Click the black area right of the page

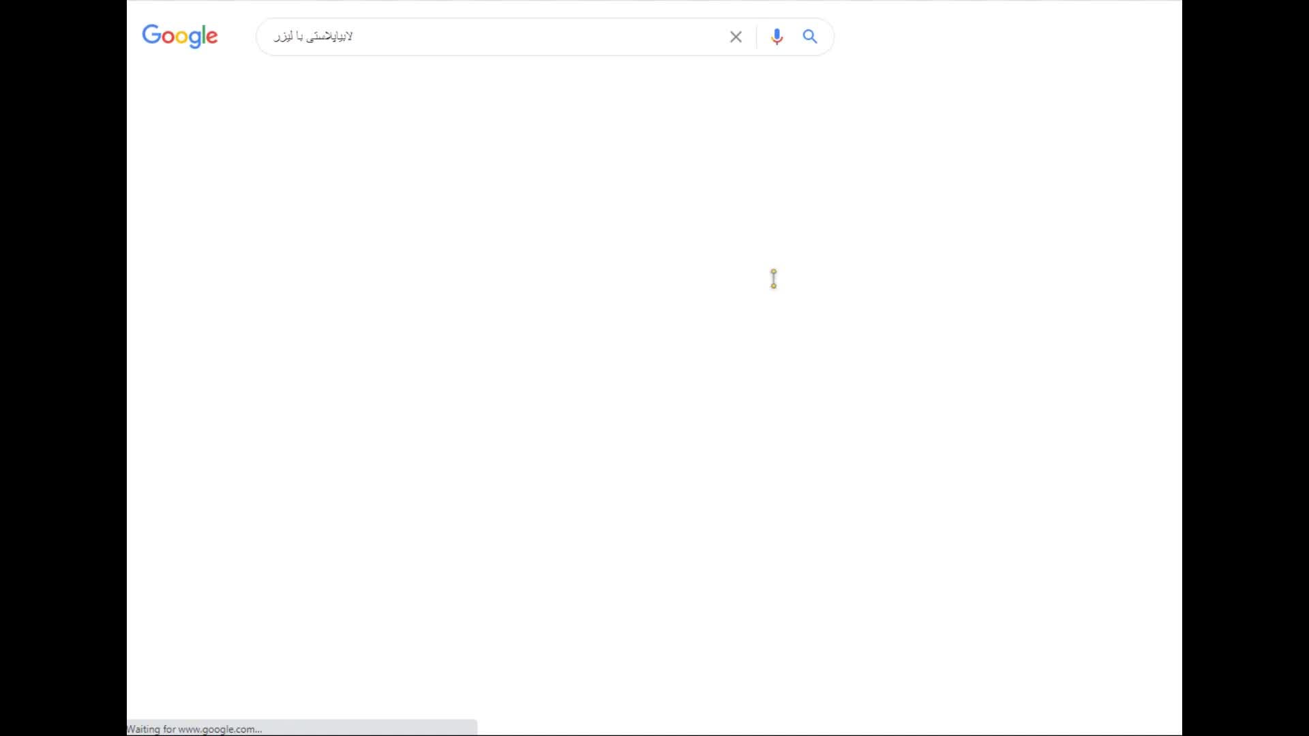pyautogui.click(x=1246, y=368)
